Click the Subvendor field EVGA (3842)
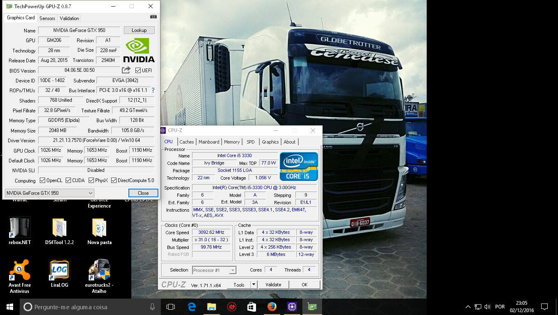The height and width of the screenshot is (315, 558). 125,80
